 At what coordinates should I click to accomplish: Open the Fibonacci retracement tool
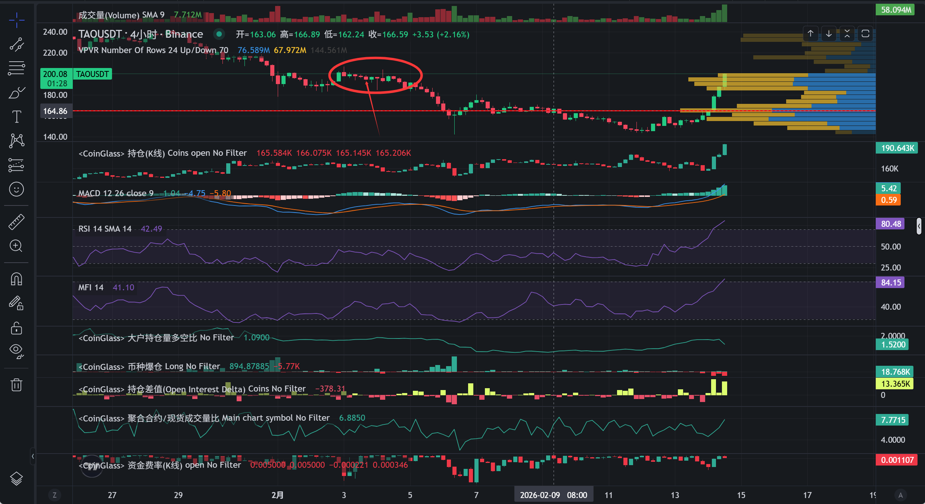(16, 68)
